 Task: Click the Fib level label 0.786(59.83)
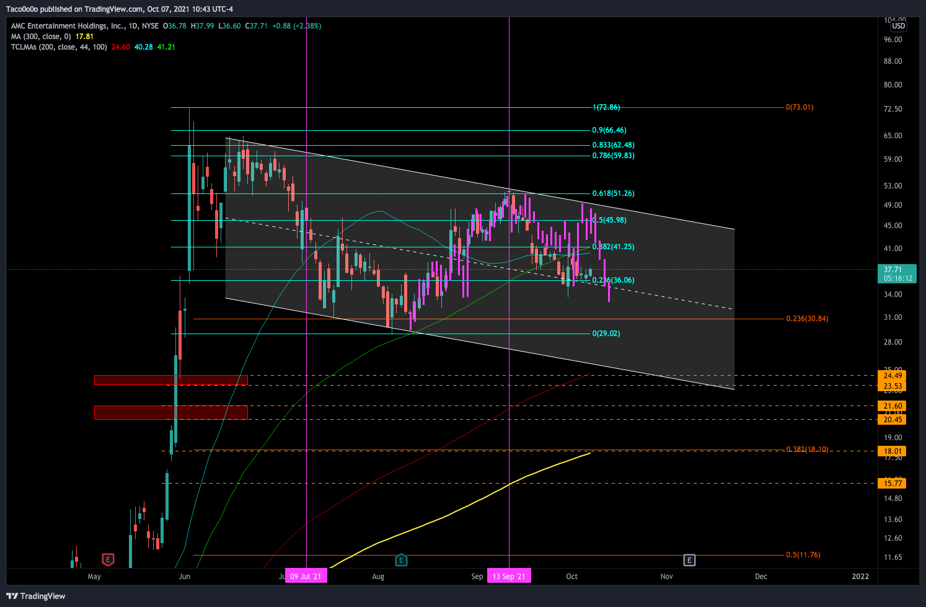pos(613,156)
